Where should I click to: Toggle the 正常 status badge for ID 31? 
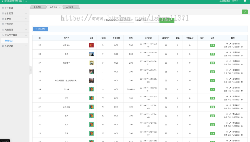[212, 116]
